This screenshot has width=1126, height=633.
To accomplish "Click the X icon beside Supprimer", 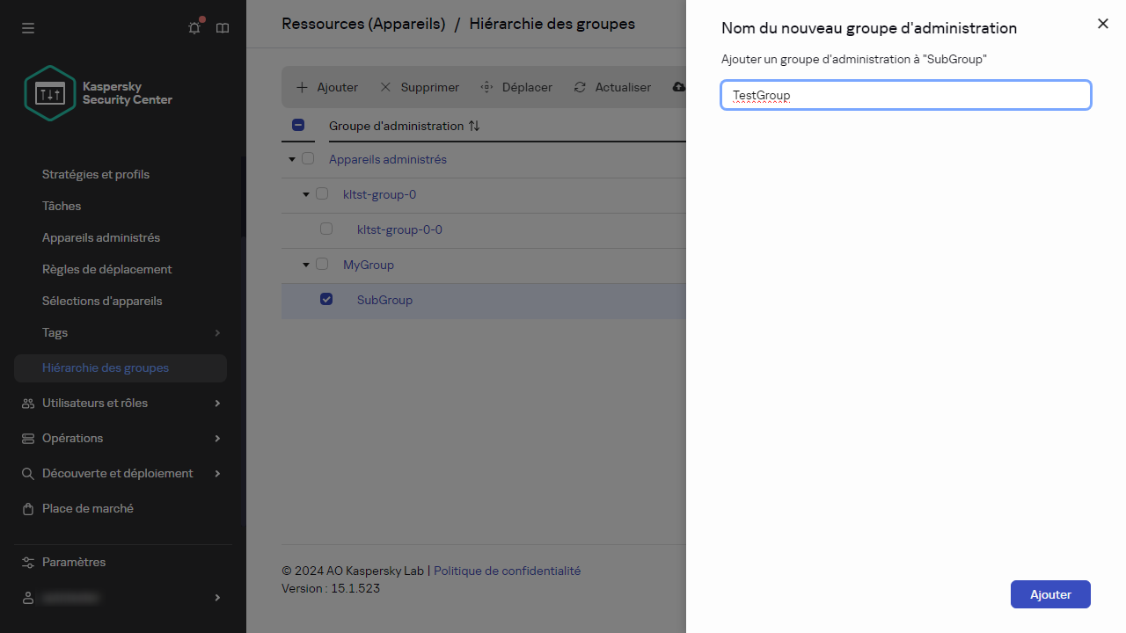I will (x=385, y=87).
